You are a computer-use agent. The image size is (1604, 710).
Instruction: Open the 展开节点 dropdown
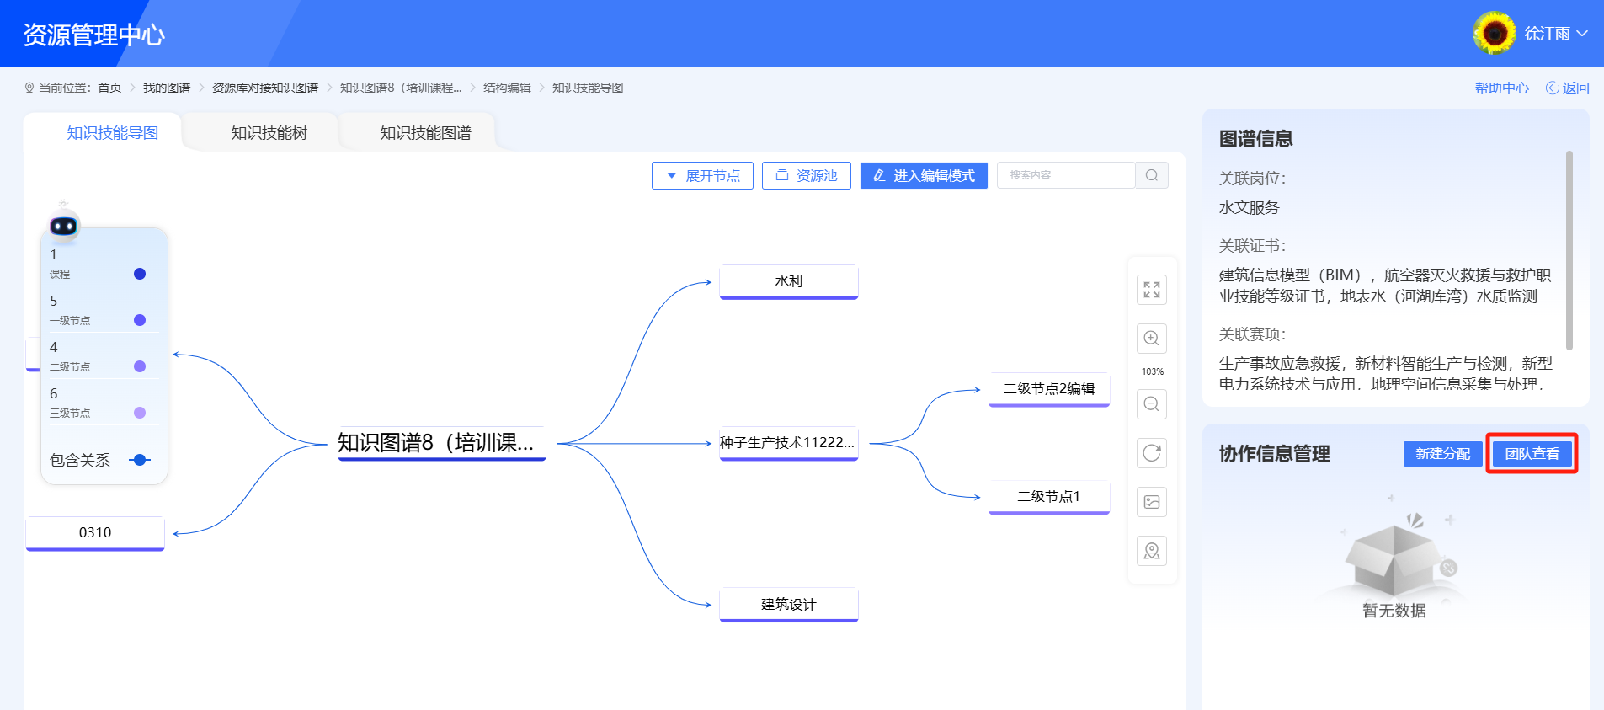point(702,175)
